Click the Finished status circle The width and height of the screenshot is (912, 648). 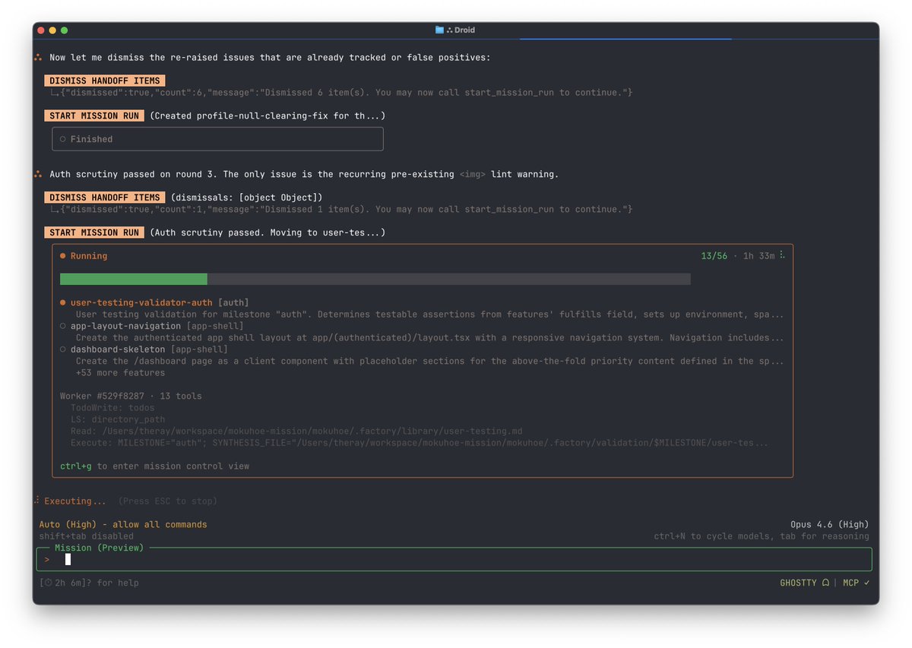tap(63, 139)
